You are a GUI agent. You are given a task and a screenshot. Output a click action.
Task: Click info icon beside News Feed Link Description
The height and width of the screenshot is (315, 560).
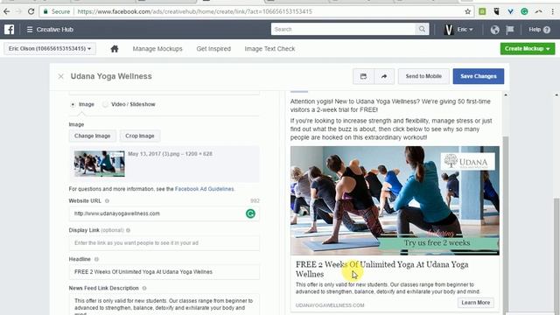tap(144, 288)
